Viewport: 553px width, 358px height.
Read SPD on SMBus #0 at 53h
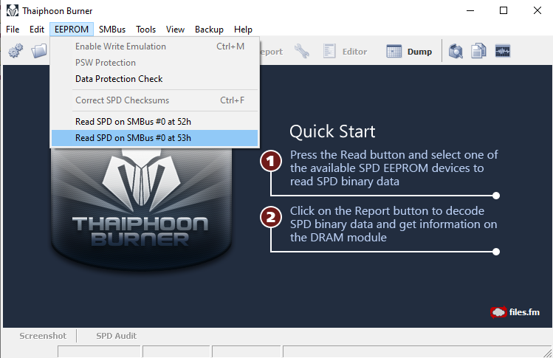click(155, 138)
